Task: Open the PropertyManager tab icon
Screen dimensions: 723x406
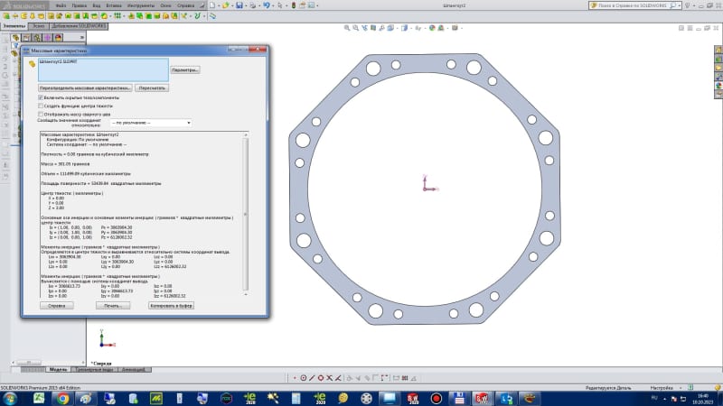Action: pyautogui.click(x=26, y=37)
